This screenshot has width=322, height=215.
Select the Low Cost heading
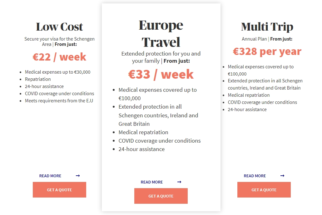click(x=59, y=27)
